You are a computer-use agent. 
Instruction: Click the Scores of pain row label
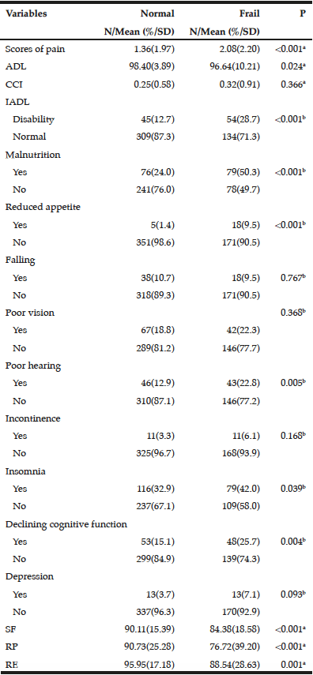(x=29, y=49)
